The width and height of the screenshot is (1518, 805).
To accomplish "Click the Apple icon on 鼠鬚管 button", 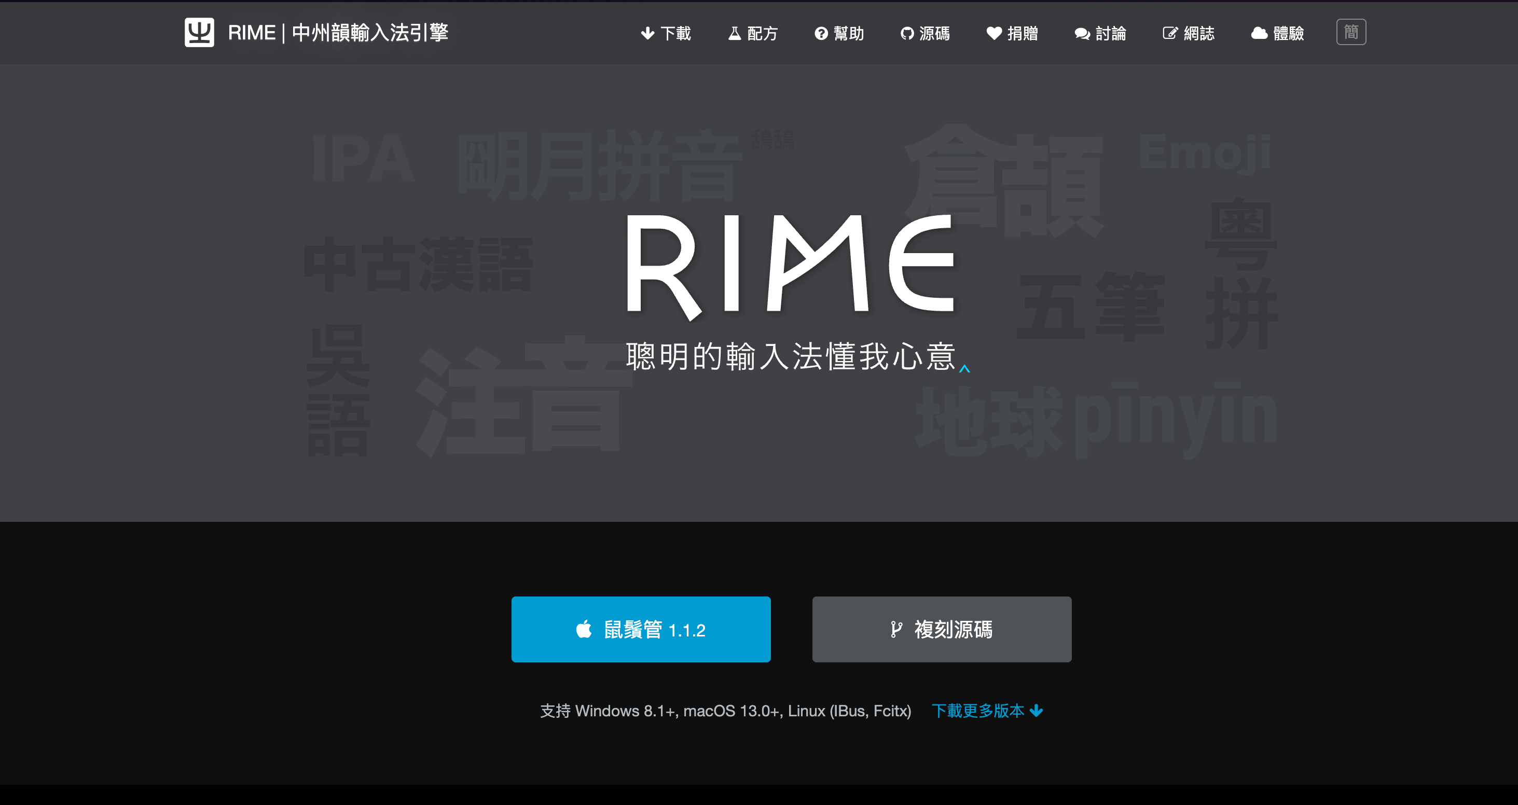I will pos(584,629).
